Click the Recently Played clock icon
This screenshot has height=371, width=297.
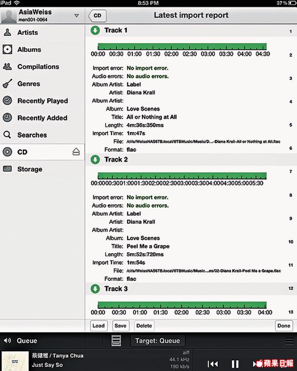pyautogui.click(x=7, y=101)
